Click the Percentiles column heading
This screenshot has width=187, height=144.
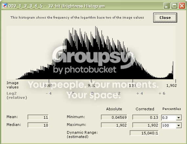click(172, 109)
